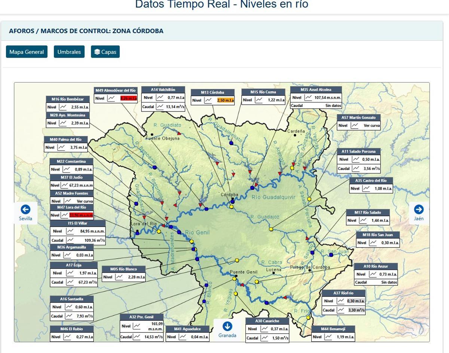Viewport: 449px width, 353px height.
Task: Click the Mapa General button
Action: (26, 52)
